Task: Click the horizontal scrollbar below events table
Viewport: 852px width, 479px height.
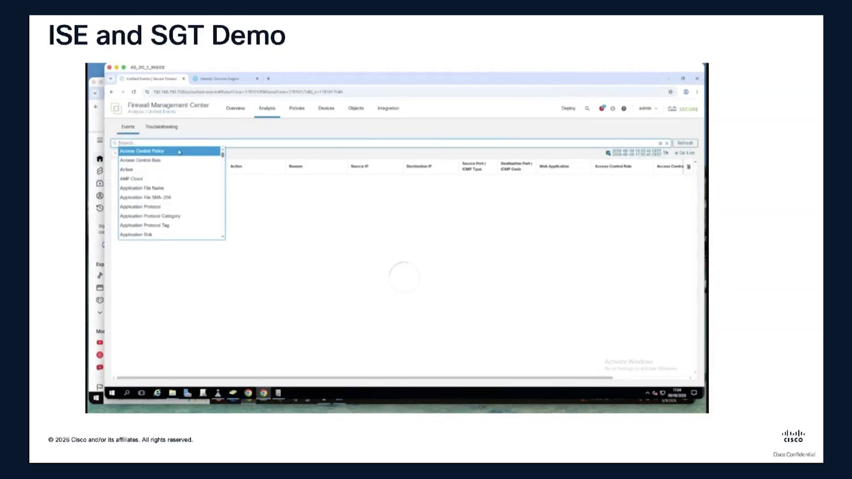Action: point(365,378)
